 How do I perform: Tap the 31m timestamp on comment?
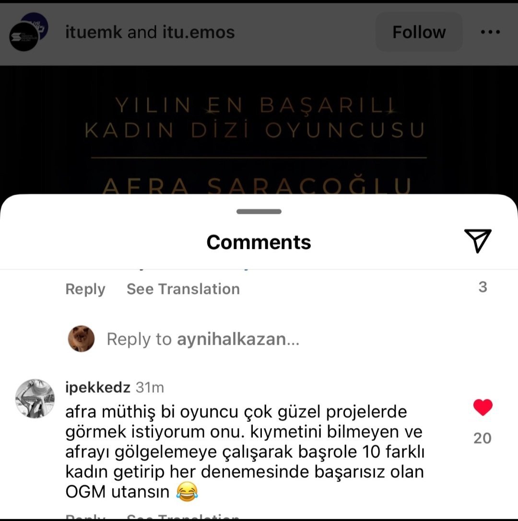point(150,388)
